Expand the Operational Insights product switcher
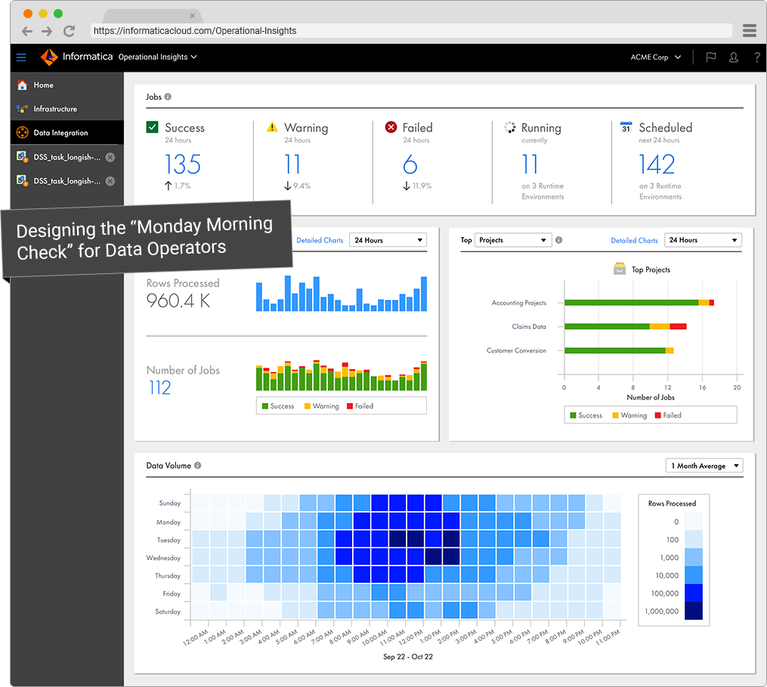This screenshot has height=687, width=767. [x=157, y=57]
